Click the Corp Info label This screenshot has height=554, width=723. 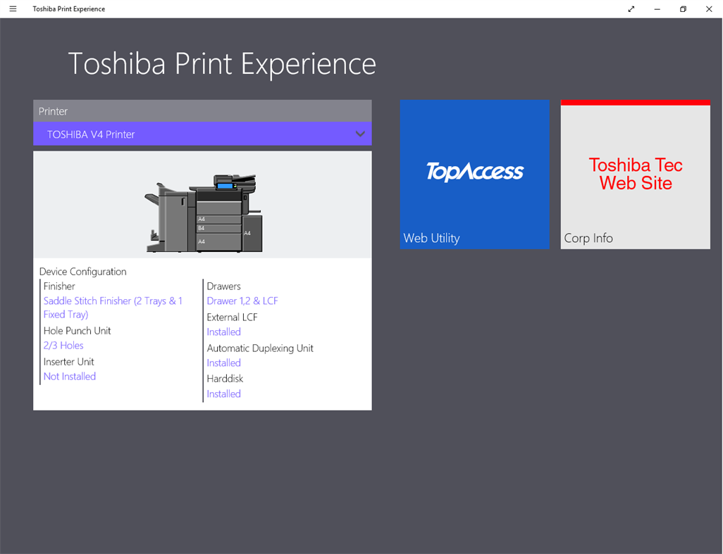(588, 238)
